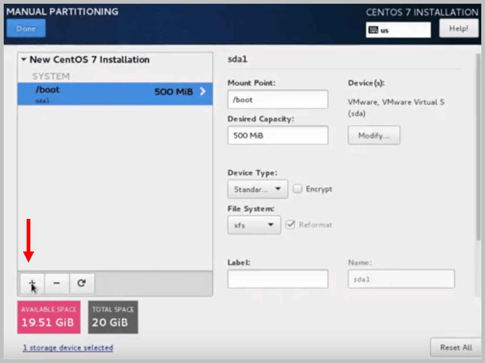
Task: Click the empty Label field
Action: click(x=277, y=279)
